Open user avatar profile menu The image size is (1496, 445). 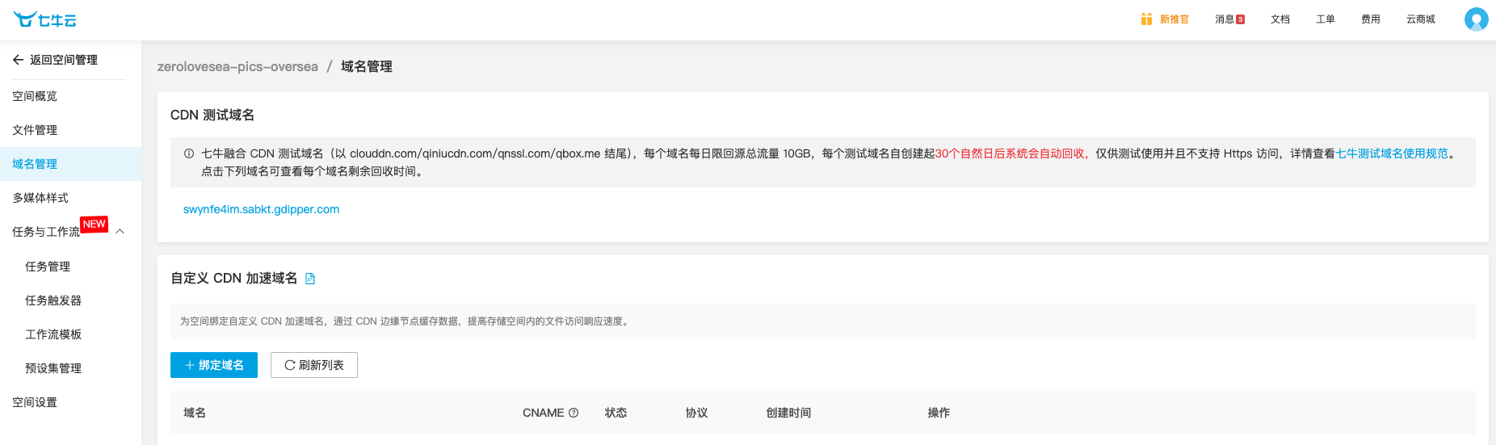tap(1476, 19)
